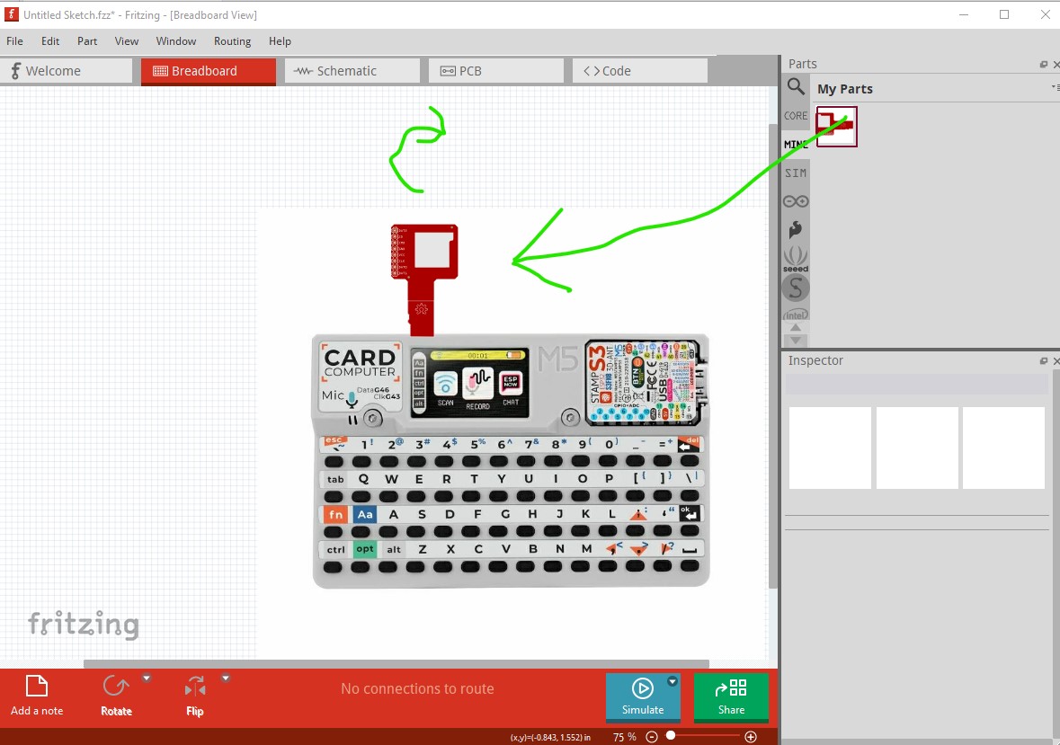Open the Routing menu
This screenshot has height=745, width=1060.
pyautogui.click(x=232, y=41)
